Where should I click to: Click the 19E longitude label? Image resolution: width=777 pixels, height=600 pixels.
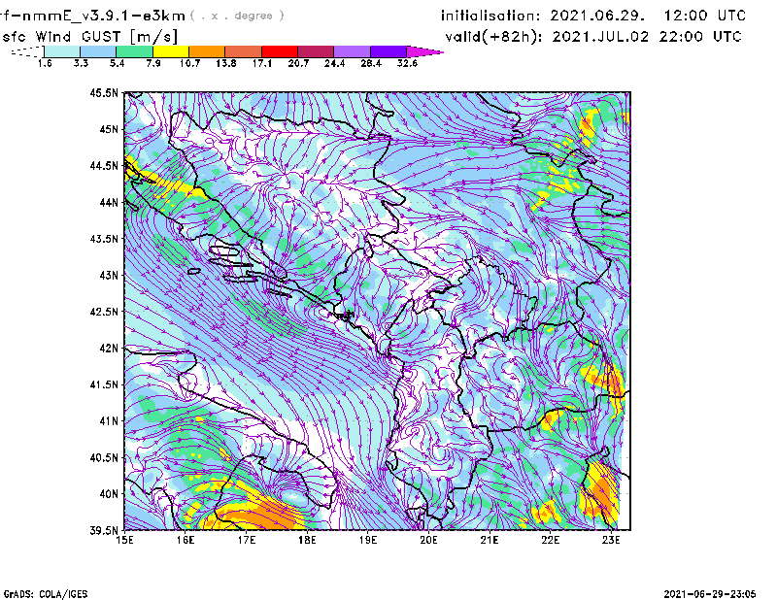[x=368, y=540]
